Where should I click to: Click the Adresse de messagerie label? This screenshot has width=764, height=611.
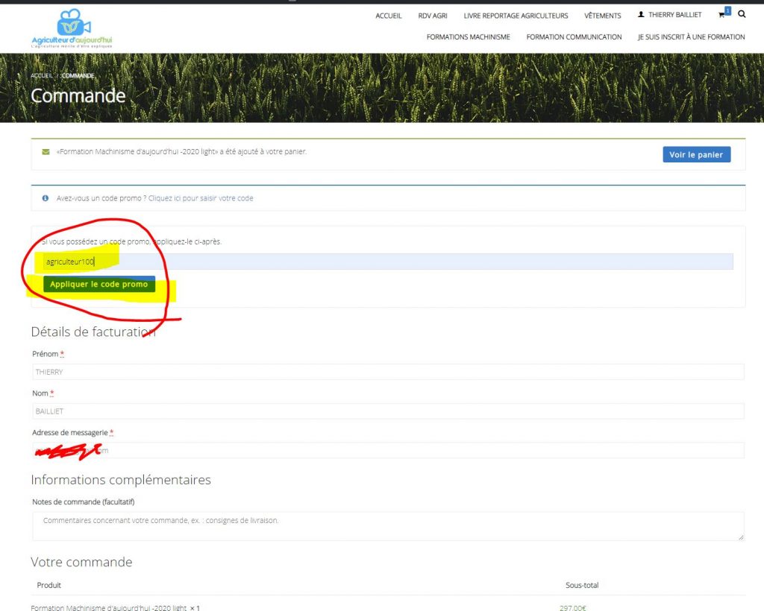tap(72, 433)
